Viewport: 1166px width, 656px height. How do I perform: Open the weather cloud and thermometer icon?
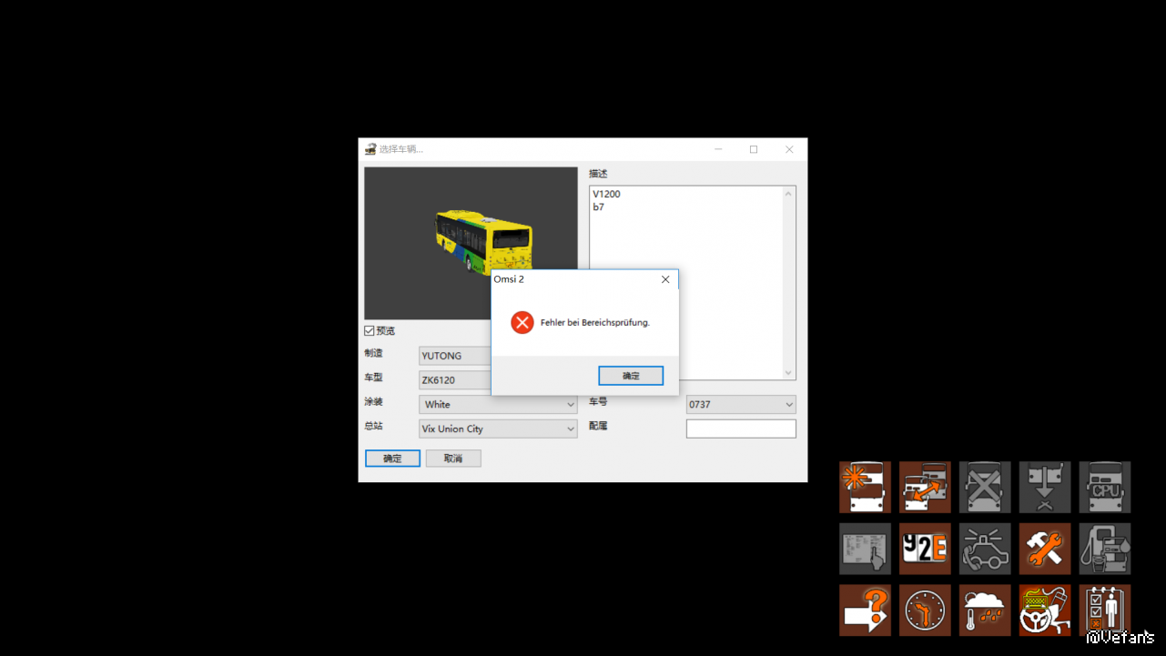pos(985,610)
